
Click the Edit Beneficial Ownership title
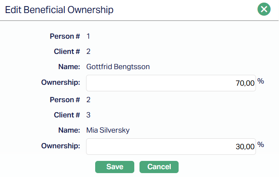(x=59, y=10)
